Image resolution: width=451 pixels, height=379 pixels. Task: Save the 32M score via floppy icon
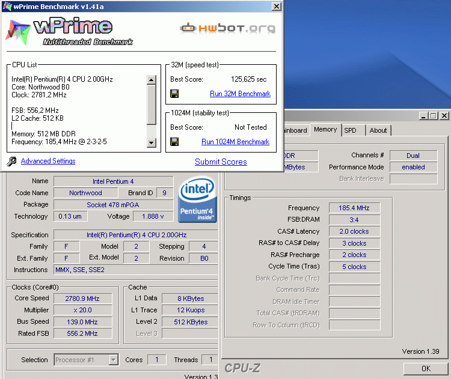[174, 94]
